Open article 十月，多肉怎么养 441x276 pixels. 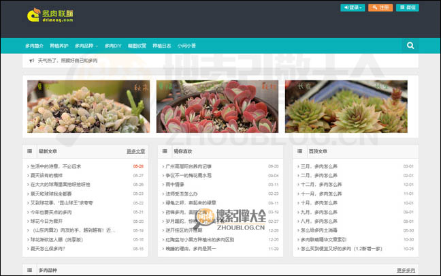tap(318, 203)
